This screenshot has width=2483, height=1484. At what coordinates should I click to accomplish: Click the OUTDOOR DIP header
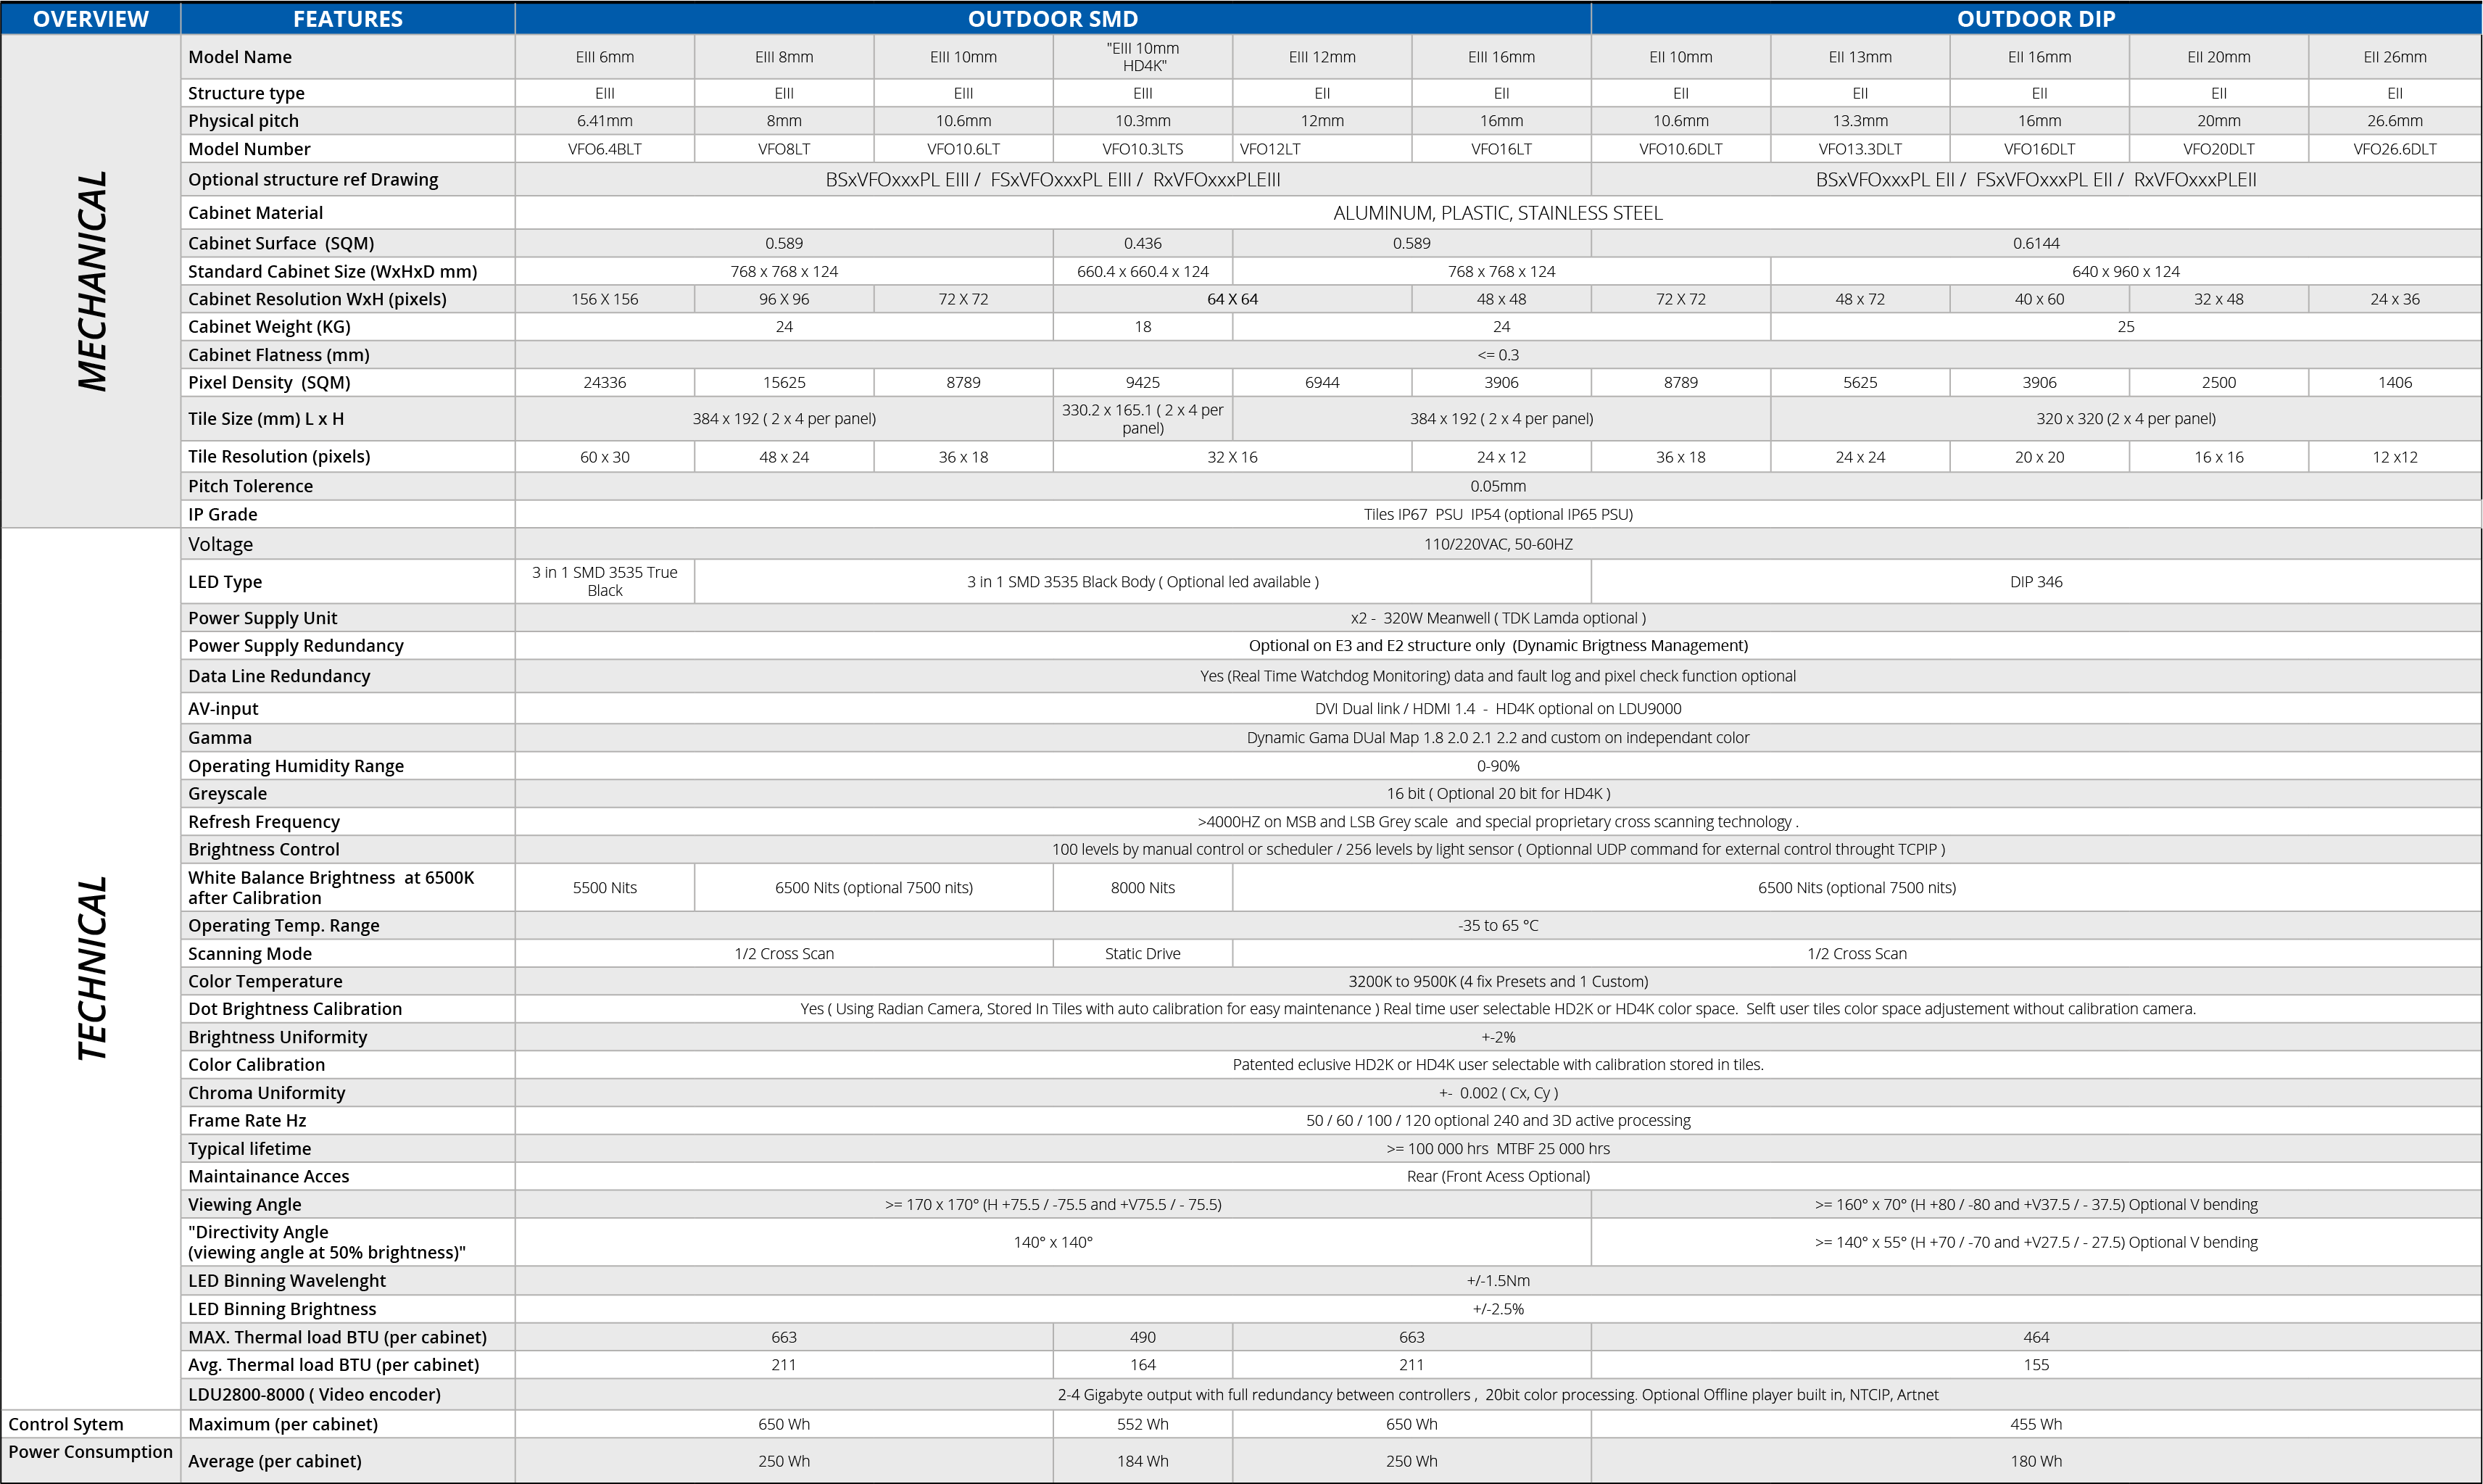(2036, 19)
